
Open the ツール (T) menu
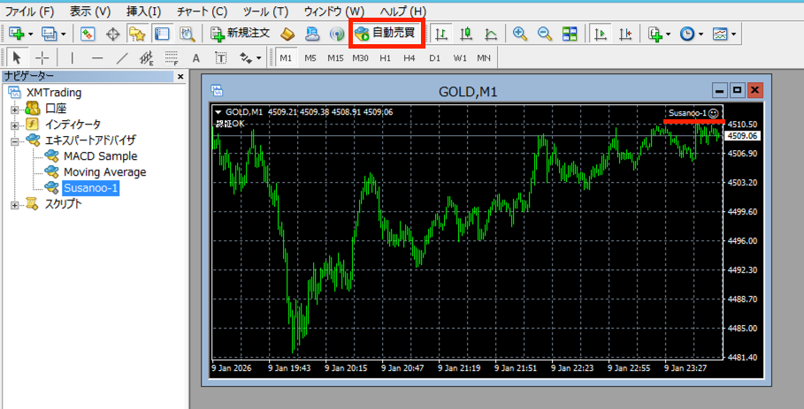coord(265,11)
